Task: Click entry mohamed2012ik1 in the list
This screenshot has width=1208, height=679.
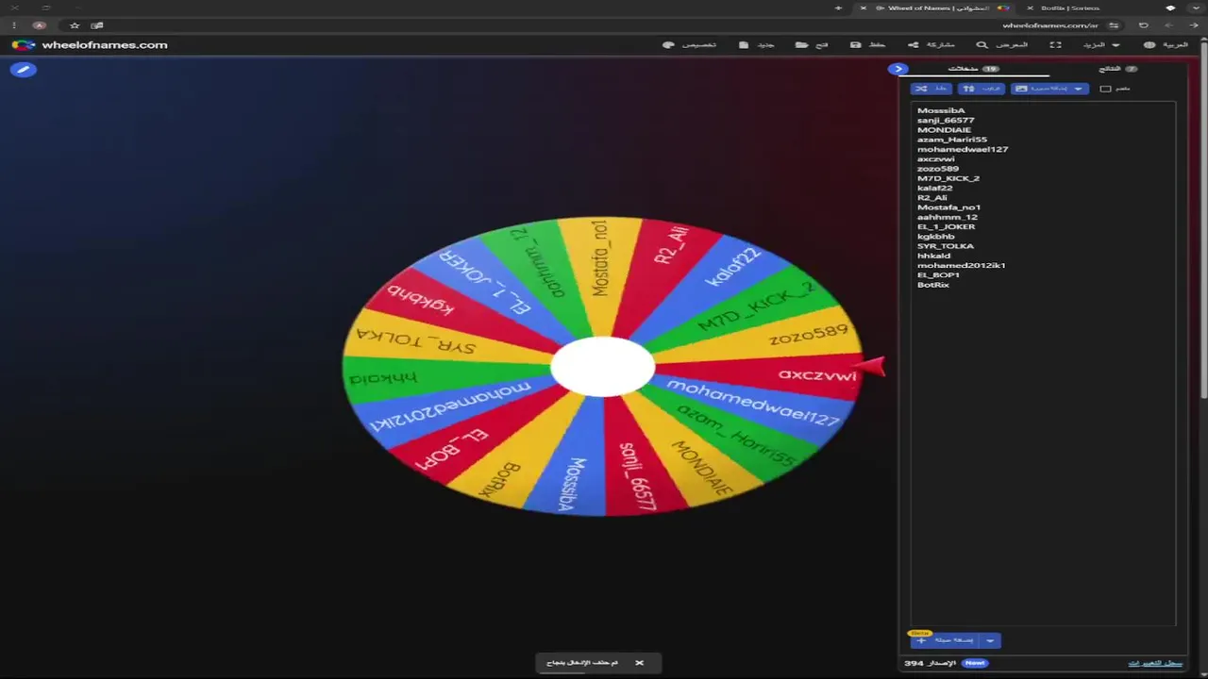Action: click(962, 265)
